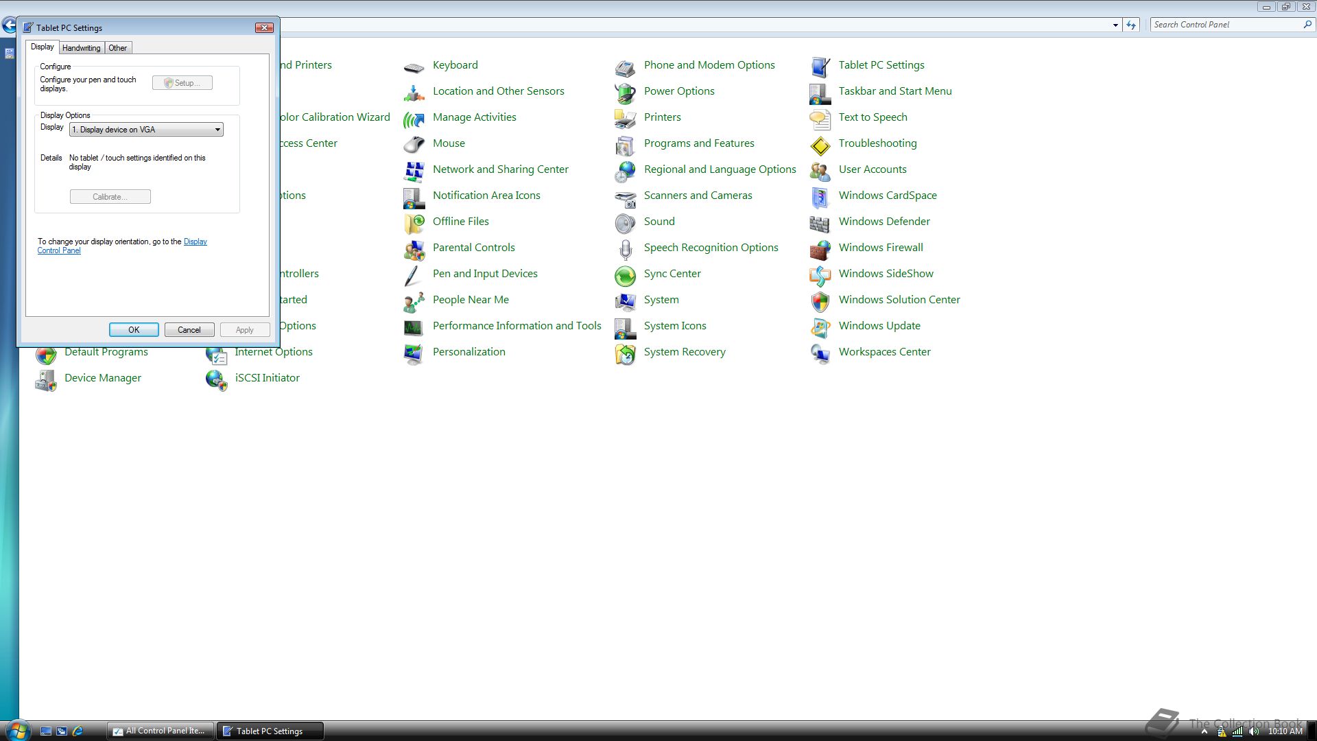Open the Text to Speech link
This screenshot has width=1317, height=741.
pos(873,117)
